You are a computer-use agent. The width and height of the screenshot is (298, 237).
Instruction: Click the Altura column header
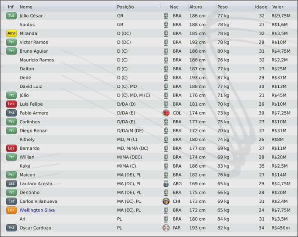(x=195, y=7)
